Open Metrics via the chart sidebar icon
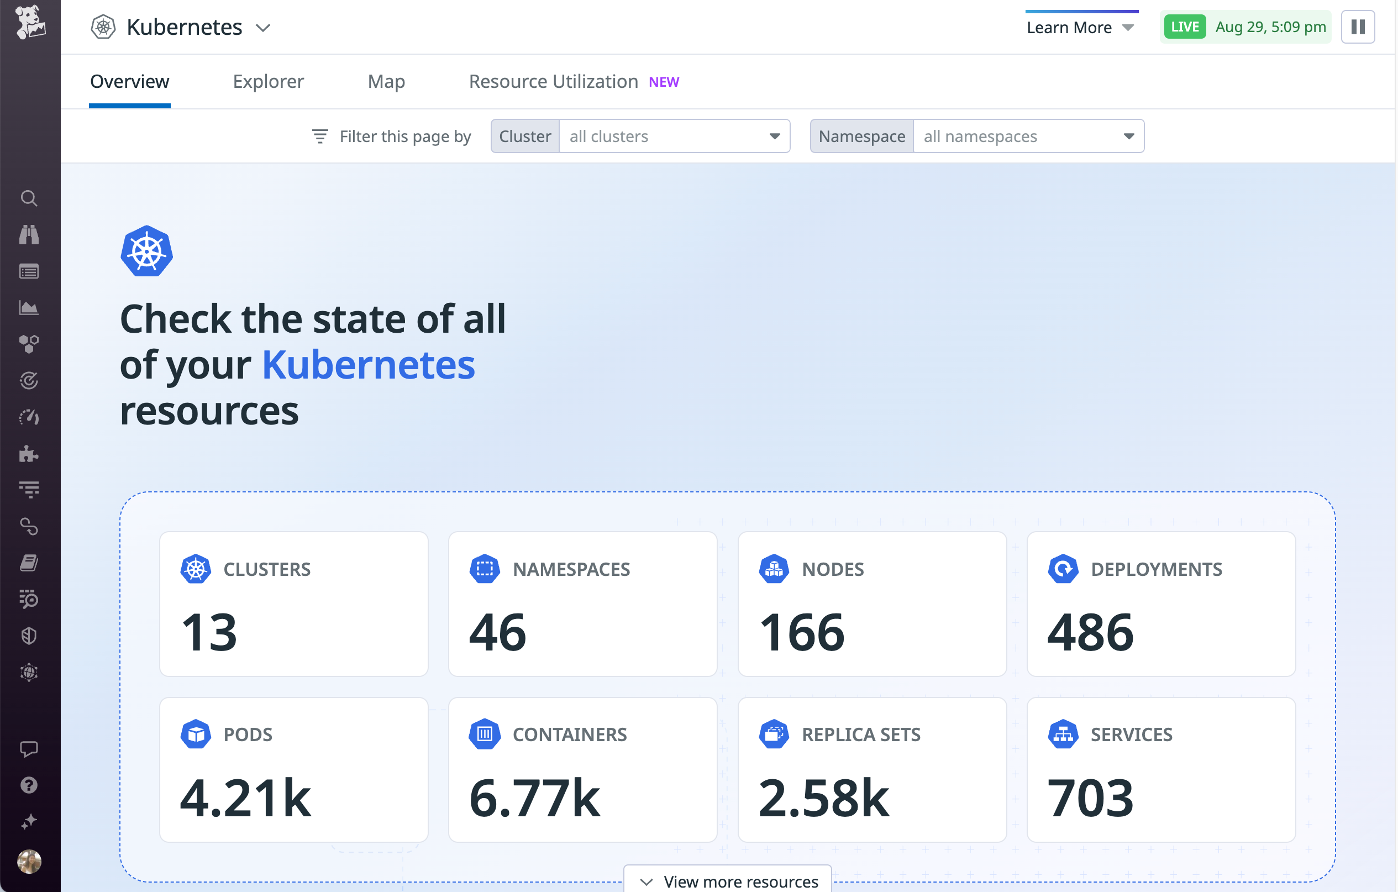 [x=29, y=308]
